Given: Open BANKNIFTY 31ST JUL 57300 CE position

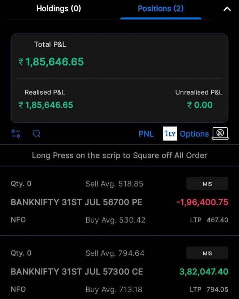Looking at the screenshot, I should point(77,272).
